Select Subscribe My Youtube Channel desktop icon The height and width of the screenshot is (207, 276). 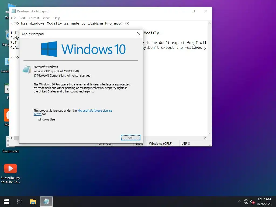[11, 173]
